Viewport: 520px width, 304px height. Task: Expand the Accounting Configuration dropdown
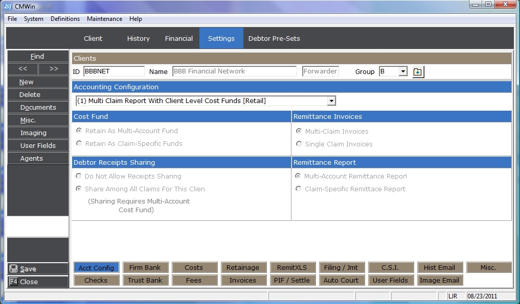coord(331,101)
